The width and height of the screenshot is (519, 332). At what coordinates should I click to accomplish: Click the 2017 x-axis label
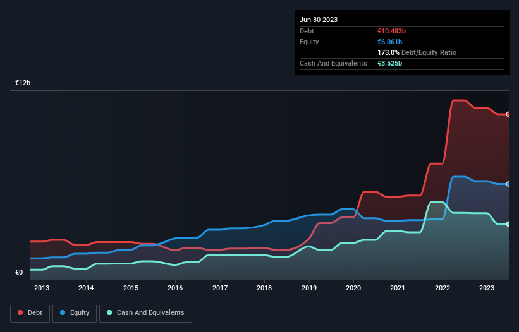220,288
